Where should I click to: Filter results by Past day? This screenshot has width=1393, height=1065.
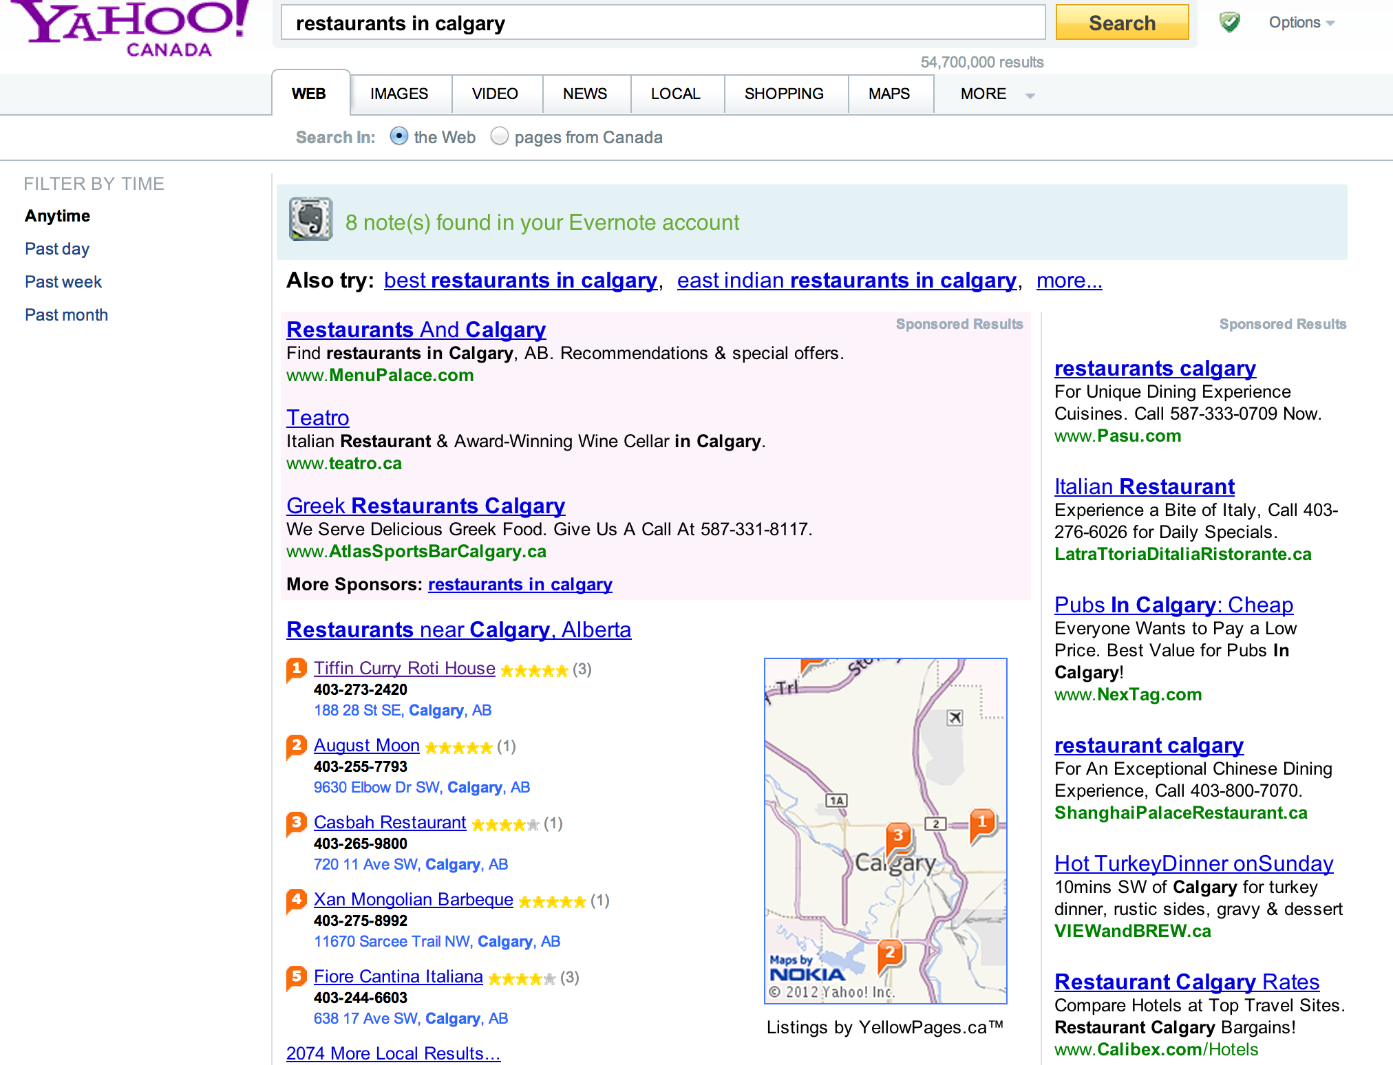[57, 249]
